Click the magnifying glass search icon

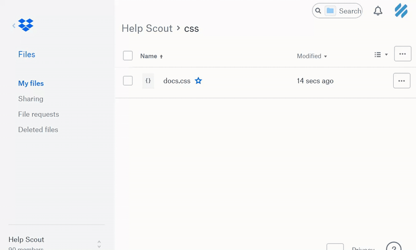pyautogui.click(x=318, y=11)
